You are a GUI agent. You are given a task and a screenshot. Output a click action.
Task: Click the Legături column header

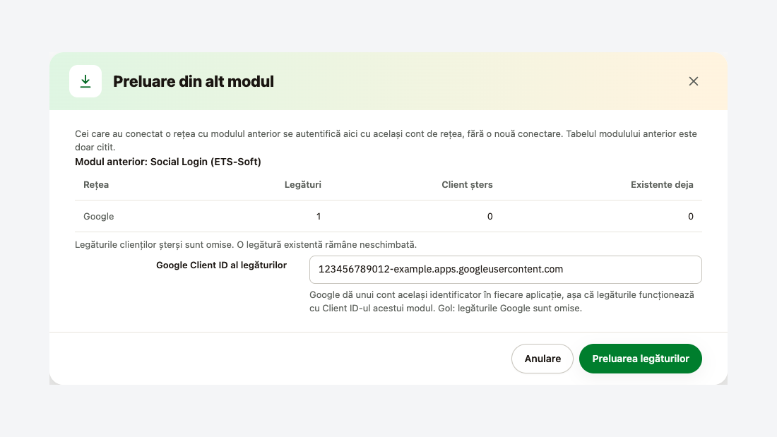303,185
